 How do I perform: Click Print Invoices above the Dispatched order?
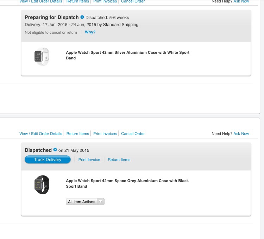(x=105, y=134)
